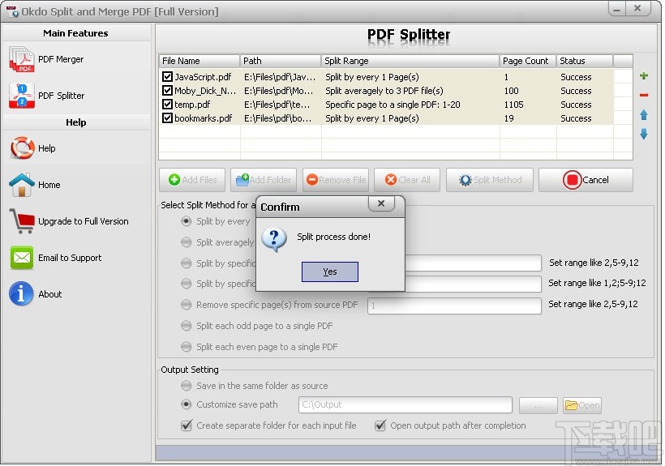Open About via the info icon
Screen dimensions: 665x466
coord(21,293)
